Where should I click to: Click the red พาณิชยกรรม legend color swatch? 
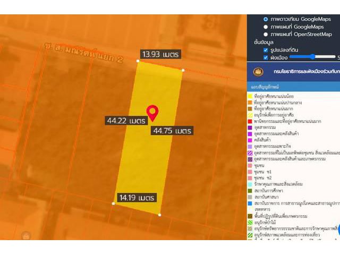[250, 121]
